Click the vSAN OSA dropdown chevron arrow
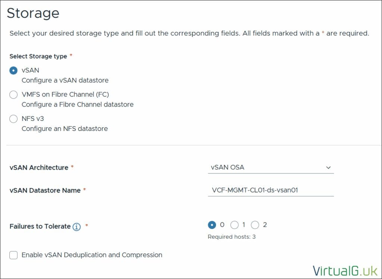 [328, 168]
